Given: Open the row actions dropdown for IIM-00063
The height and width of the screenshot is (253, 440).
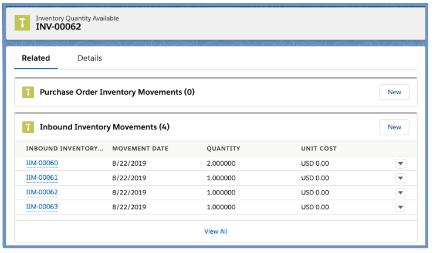Looking at the screenshot, I should point(401,207).
